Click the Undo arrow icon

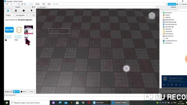(x=14, y=4)
